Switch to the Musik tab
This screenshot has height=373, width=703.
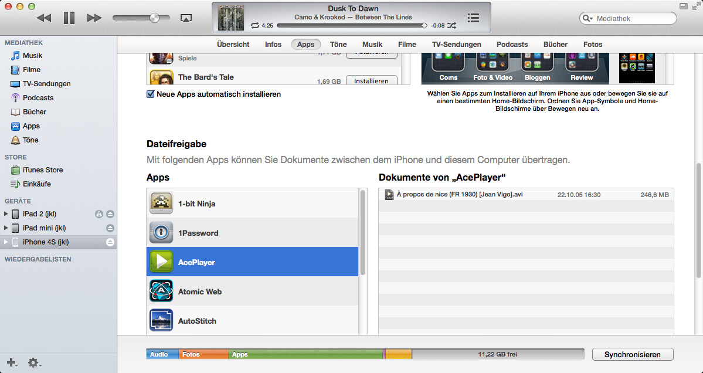click(x=372, y=45)
